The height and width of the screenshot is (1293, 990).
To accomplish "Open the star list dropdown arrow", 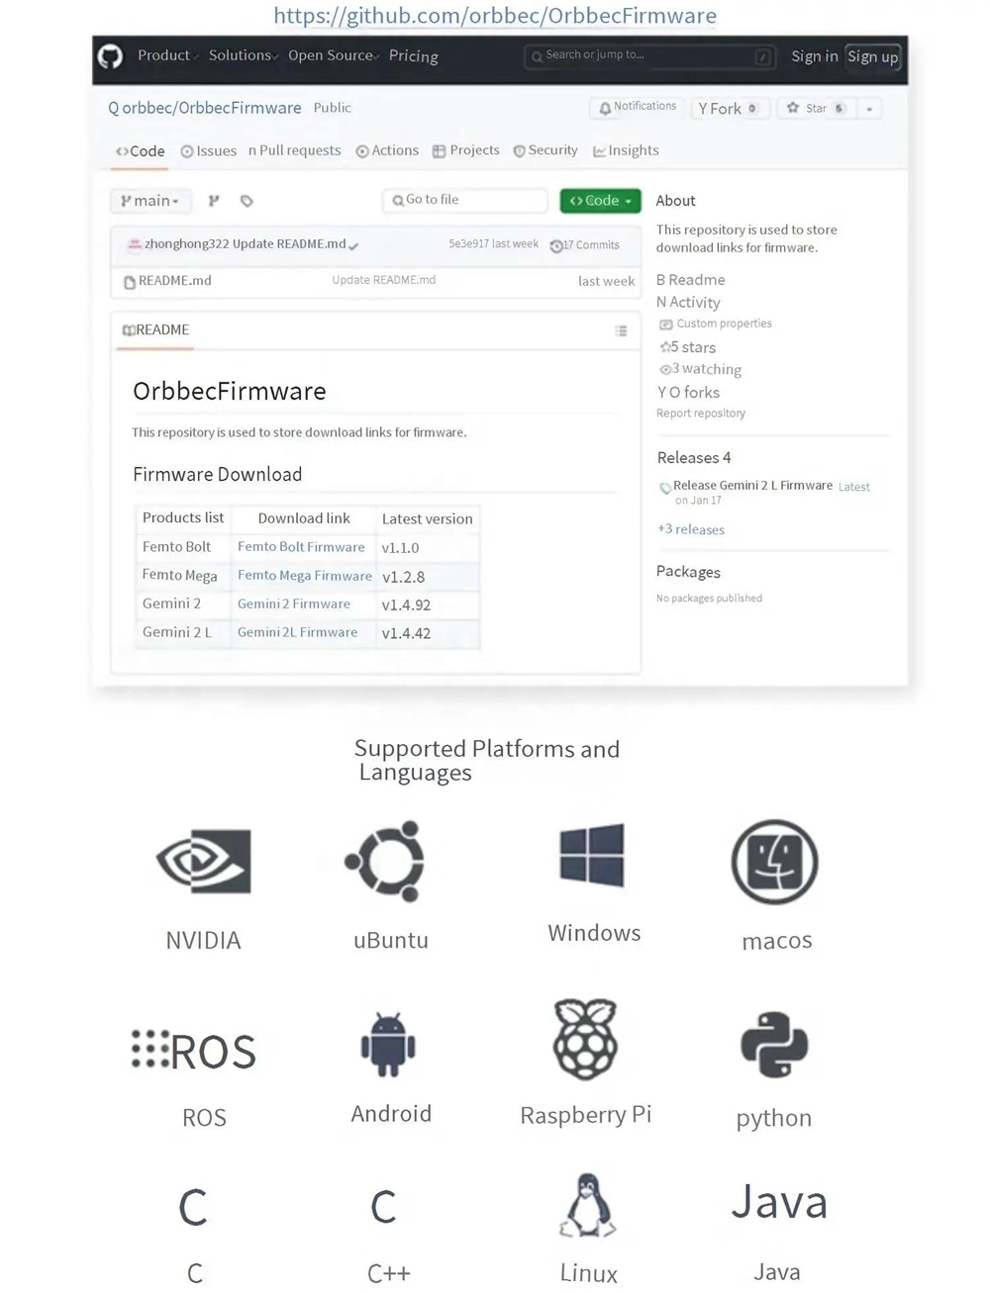I will tap(869, 109).
